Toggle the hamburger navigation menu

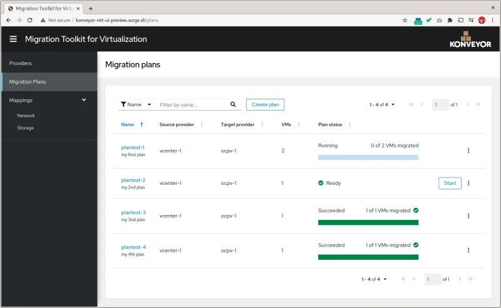[13, 39]
